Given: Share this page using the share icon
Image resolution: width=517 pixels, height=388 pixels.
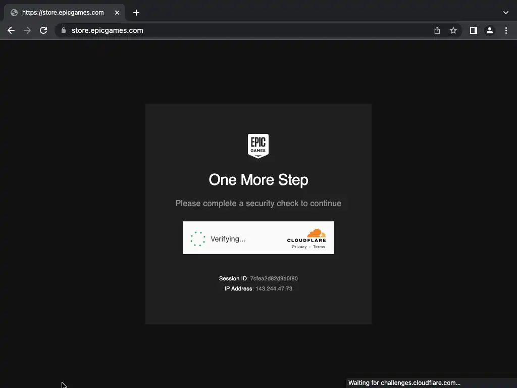Looking at the screenshot, I should point(437,30).
